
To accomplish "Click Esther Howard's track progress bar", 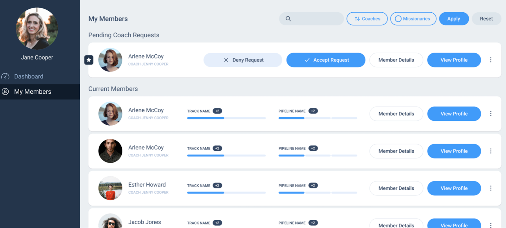I will pos(226,193).
